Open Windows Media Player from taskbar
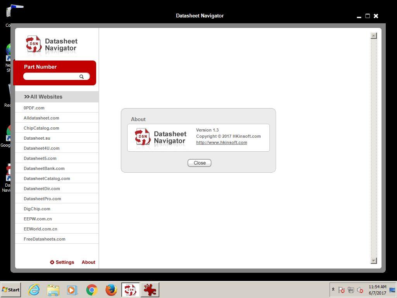 72,290
